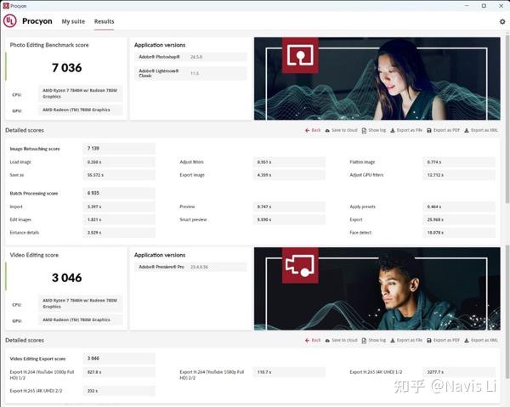The image size is (510, 407).
Task: Click the Batch Processing score value 6 935
Action: (119, 193)
